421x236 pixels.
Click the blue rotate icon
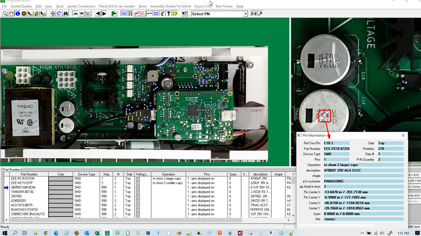(x=59, y=13)
